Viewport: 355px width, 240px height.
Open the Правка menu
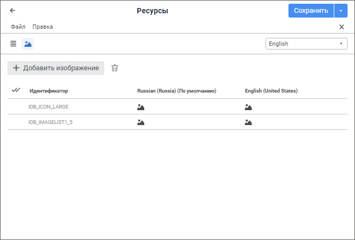43,27
